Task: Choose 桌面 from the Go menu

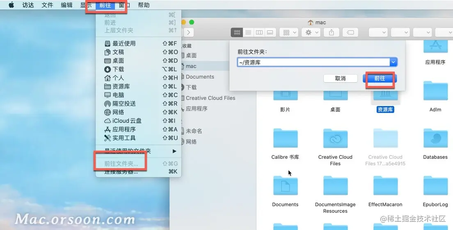Action: click(x=138, y=61)
